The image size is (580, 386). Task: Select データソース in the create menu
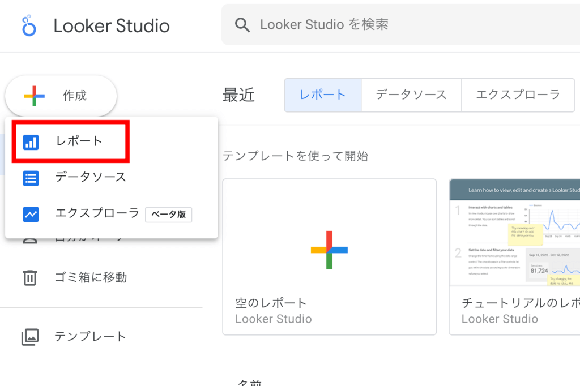tap(112, 177)
